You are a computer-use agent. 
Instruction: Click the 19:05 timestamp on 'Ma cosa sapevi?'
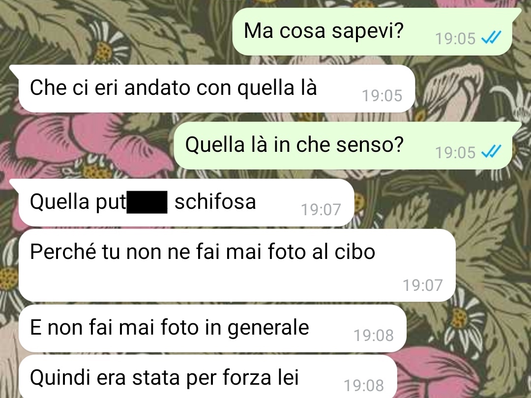click(x=455, y=39)
